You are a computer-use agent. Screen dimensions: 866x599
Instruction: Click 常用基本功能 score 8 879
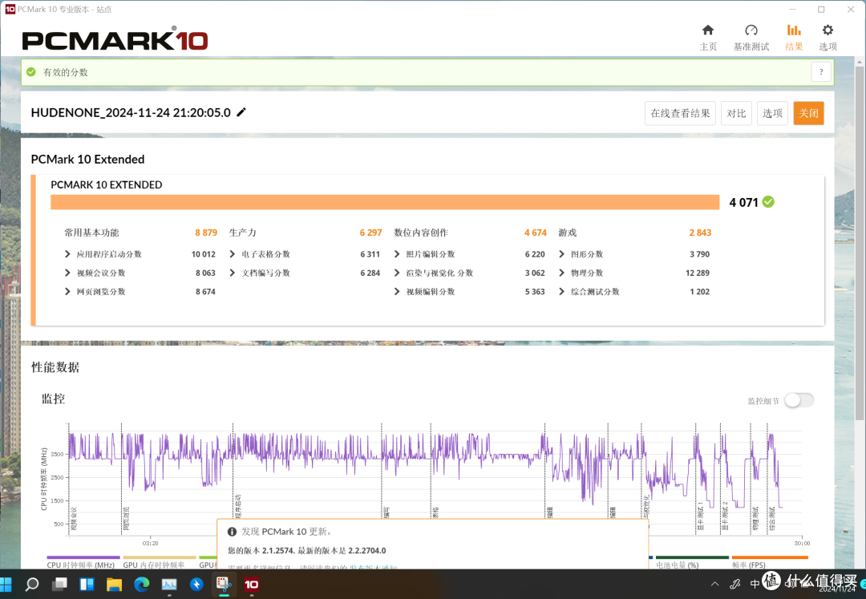point(206,233)
